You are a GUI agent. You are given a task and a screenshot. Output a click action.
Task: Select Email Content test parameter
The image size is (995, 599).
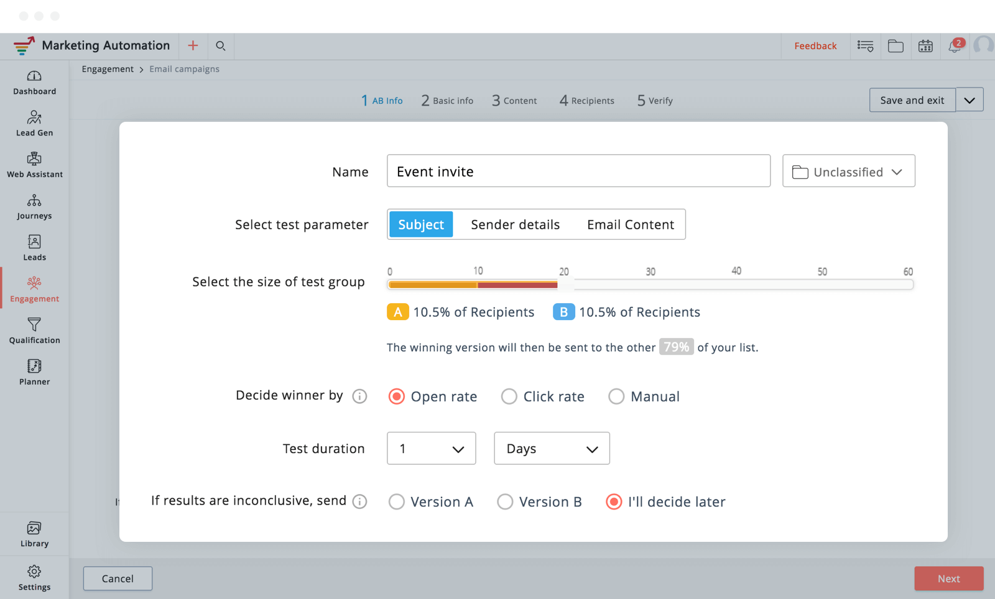point(630,224)
